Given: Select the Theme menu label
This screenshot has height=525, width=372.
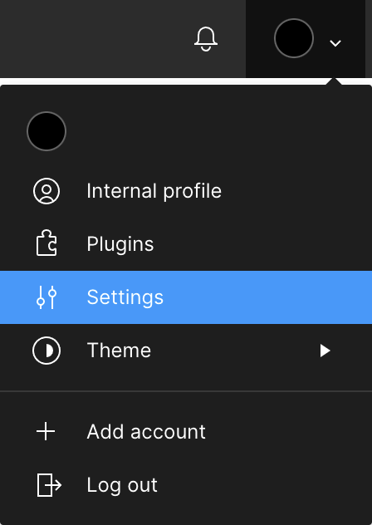Looking at the screenshot, I should (x=119, y=351).
